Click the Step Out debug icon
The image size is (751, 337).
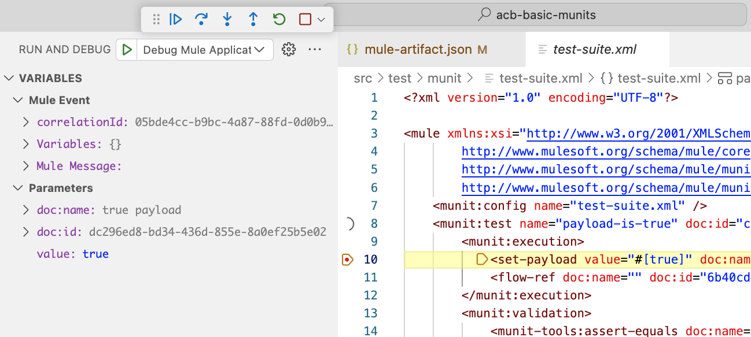click(253, 19)
